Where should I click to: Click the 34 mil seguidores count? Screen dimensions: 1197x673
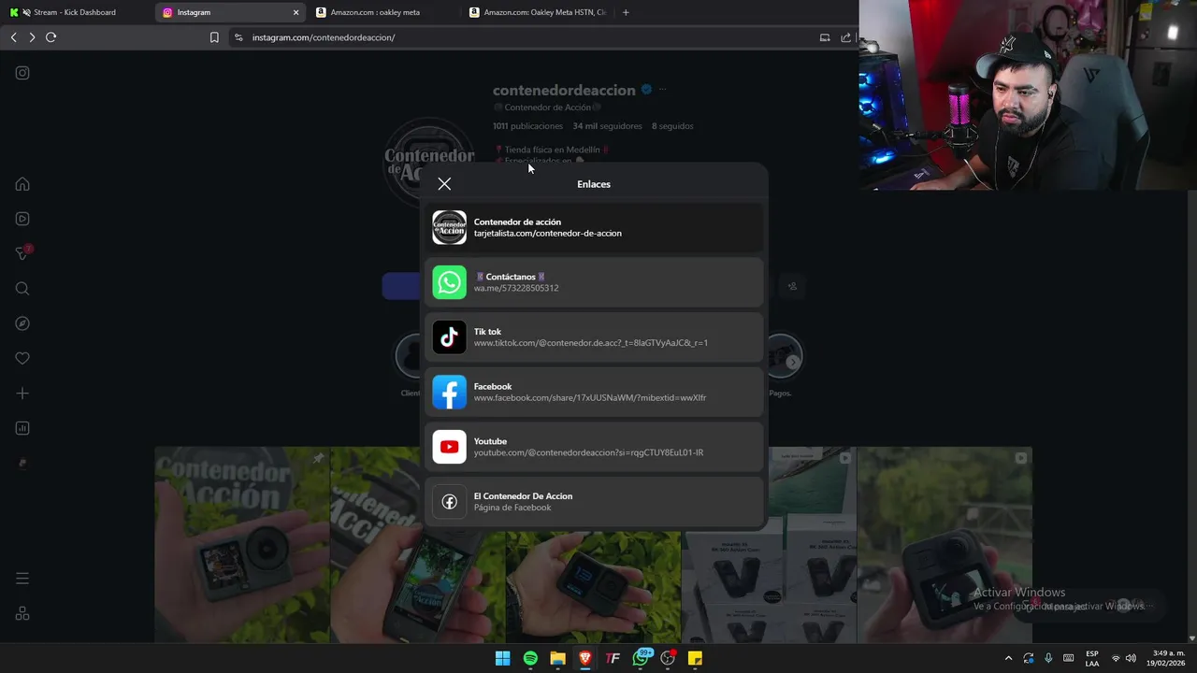[x=608, y=126]
